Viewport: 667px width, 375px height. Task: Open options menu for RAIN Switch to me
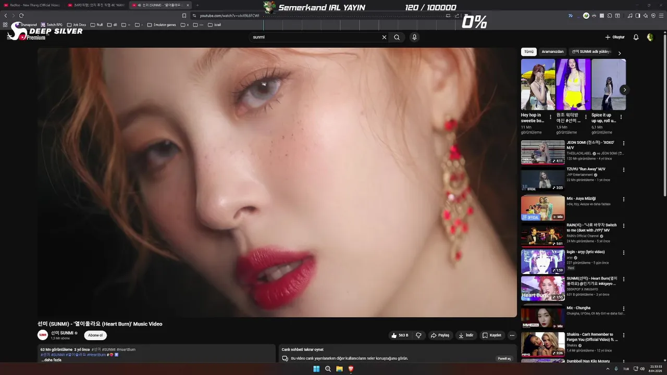[x=623, y=226]
